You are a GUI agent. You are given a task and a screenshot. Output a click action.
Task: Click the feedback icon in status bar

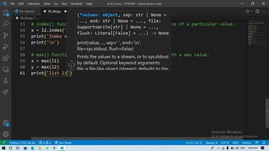257,143
